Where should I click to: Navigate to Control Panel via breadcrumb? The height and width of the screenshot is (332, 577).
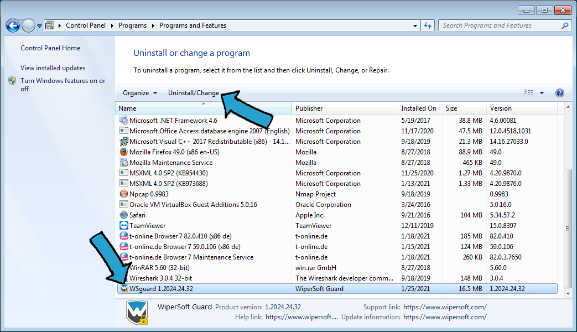tap(86, 25)
